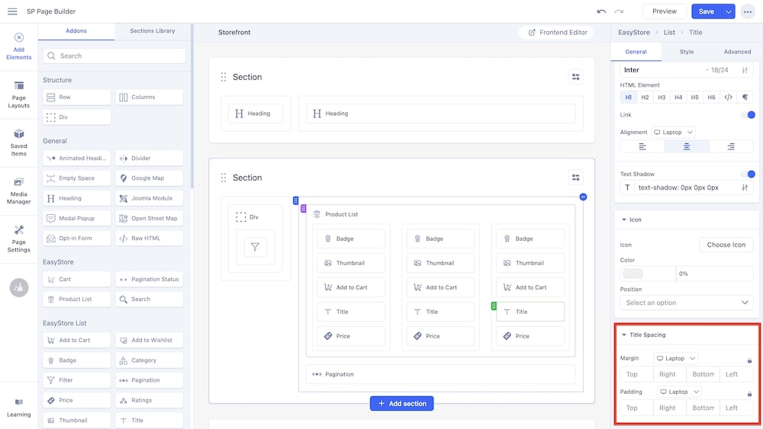Select center alignment icon
Screen dimensions: 763x429
[x=687, y=146]
